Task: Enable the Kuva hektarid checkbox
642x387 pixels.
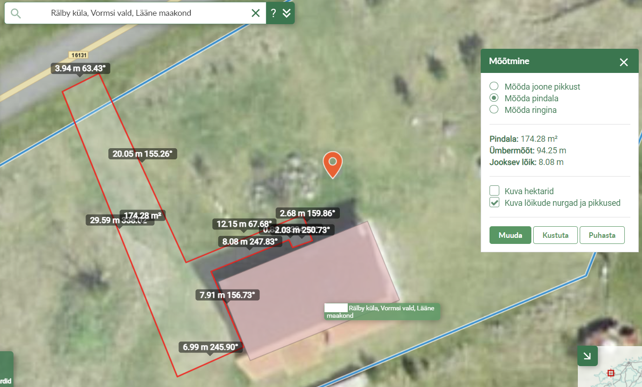Action: [x=495, y=190]
